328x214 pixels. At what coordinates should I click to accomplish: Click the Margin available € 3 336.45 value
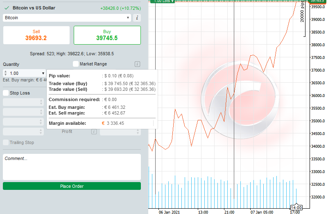tap(113, 123)
